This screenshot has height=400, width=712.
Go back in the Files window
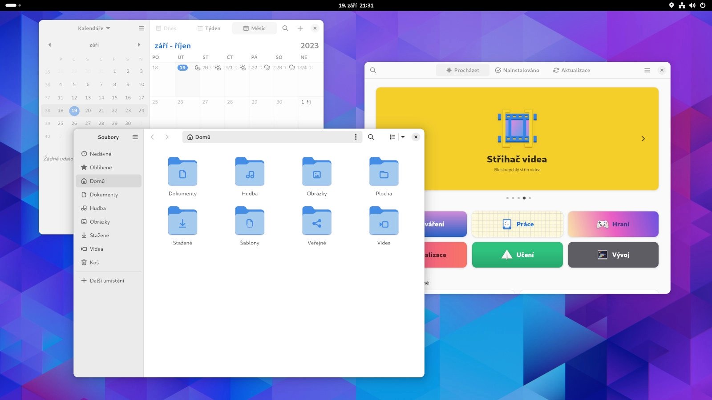click(x=152, y=137)
